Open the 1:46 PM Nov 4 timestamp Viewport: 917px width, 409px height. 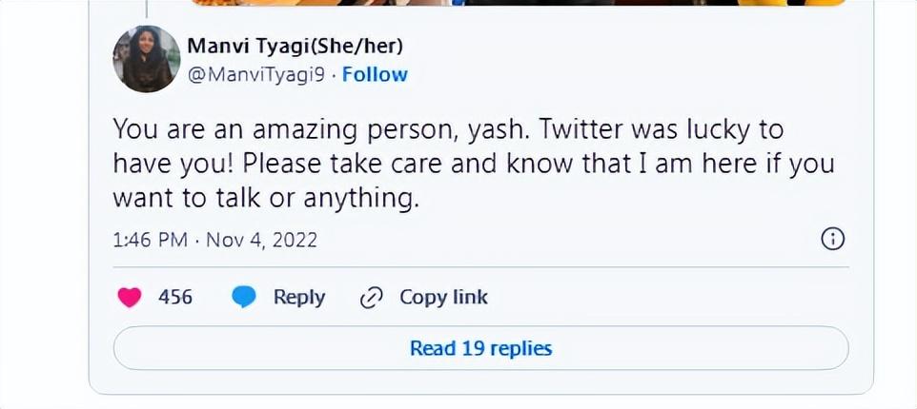(214, 240)
